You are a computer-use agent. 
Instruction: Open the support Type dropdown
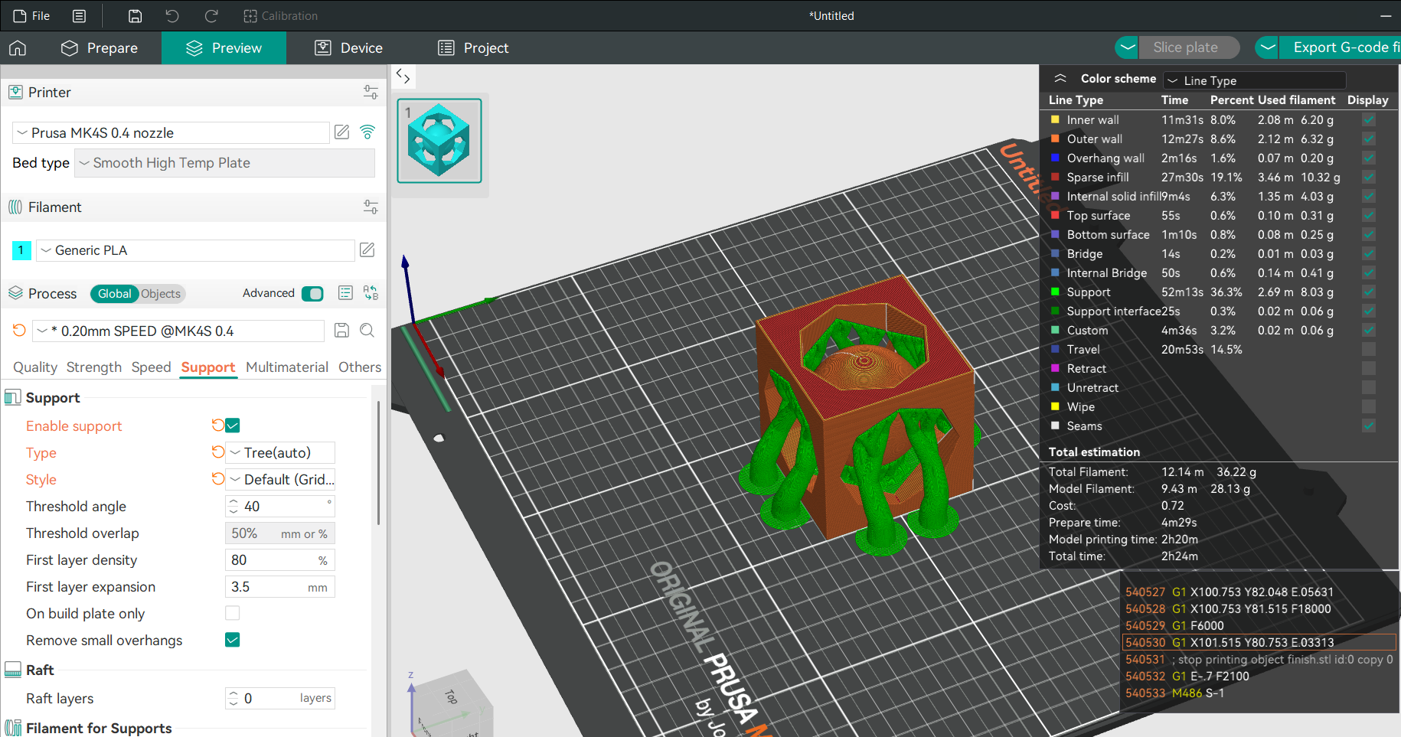pos(280,453)
